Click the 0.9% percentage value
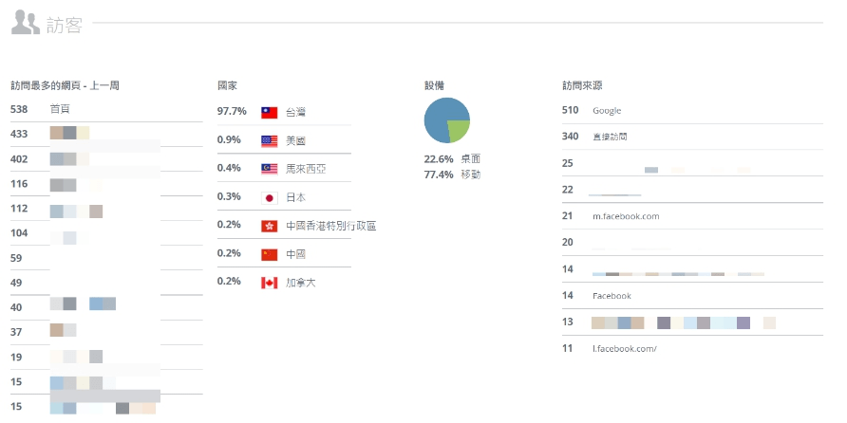 (x=229, y=139)
